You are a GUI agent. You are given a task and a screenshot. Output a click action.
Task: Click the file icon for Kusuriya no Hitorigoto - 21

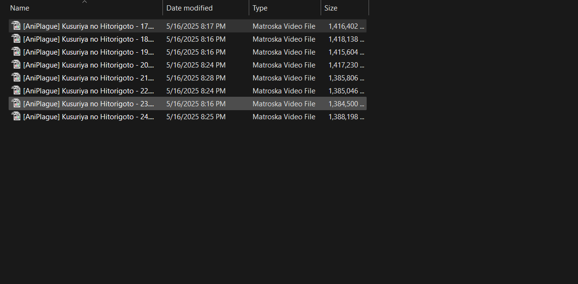[16, 78]
